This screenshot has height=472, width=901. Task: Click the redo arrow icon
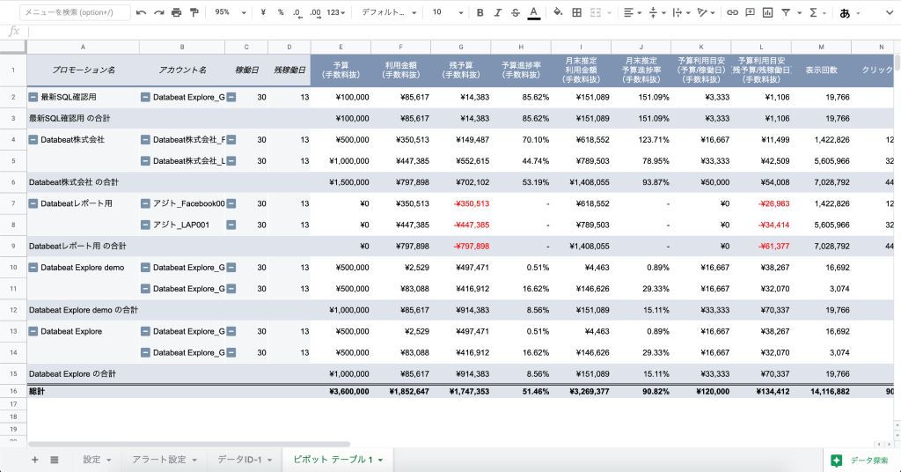point(158,12)
